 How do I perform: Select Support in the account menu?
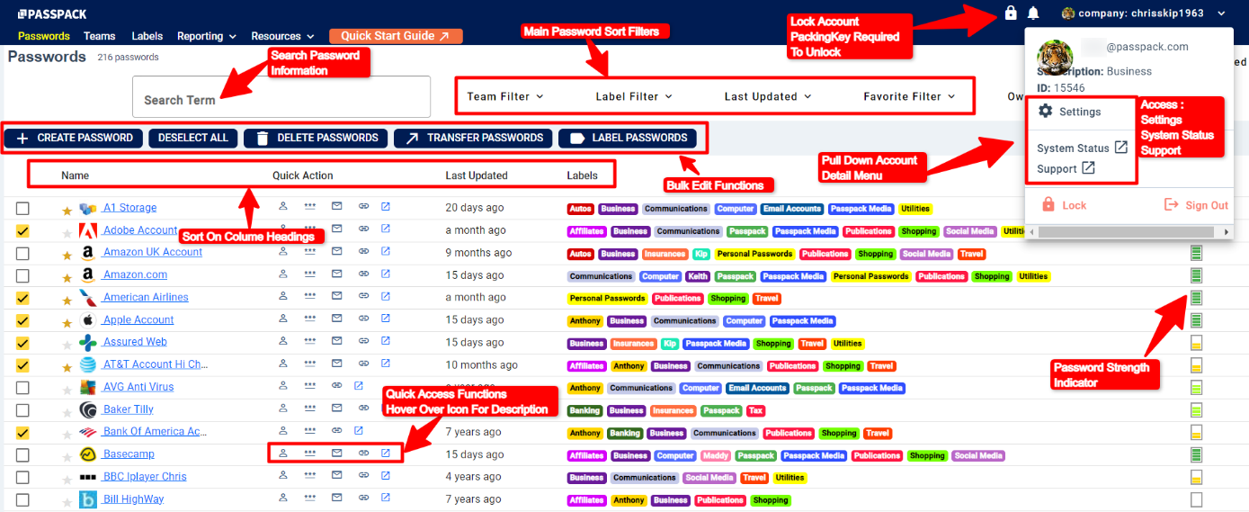pyautogui.click(x=1066, y=168)
